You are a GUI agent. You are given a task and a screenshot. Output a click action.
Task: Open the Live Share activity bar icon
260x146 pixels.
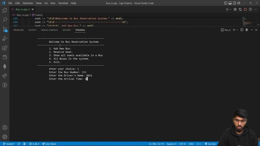[4, 76]
